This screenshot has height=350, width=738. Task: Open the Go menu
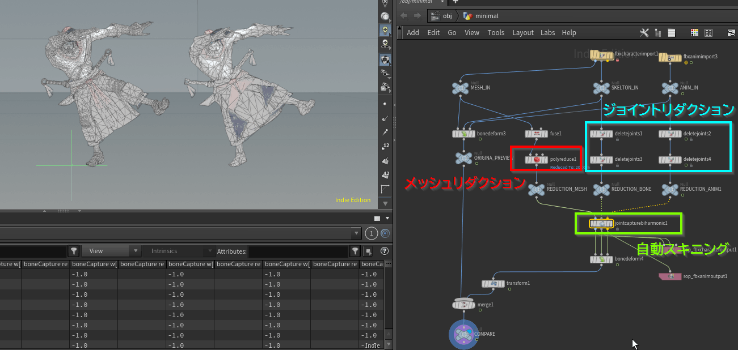452,33
